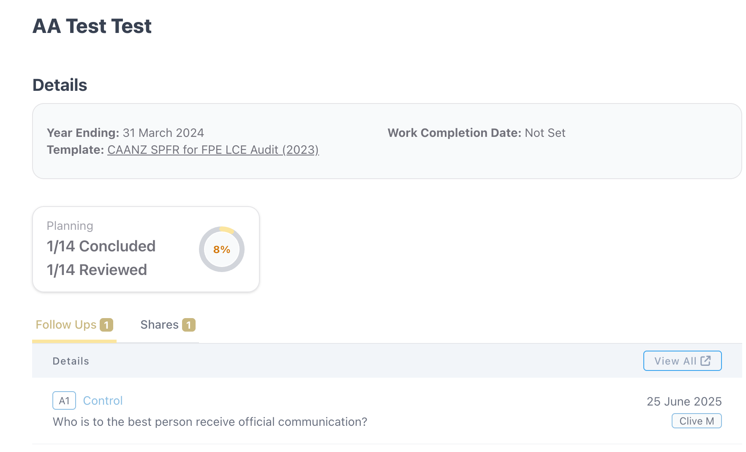Open the Planning progress card
Screen dimensions: 746x452
pos(146,249)
